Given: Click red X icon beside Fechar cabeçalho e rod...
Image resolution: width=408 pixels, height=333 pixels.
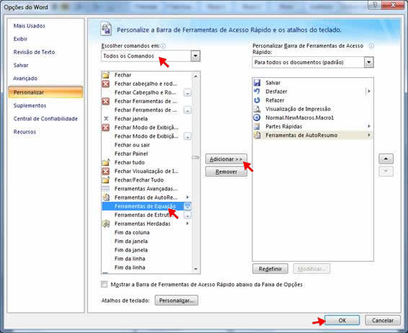Looking at the screenshot, I should 106,84.
